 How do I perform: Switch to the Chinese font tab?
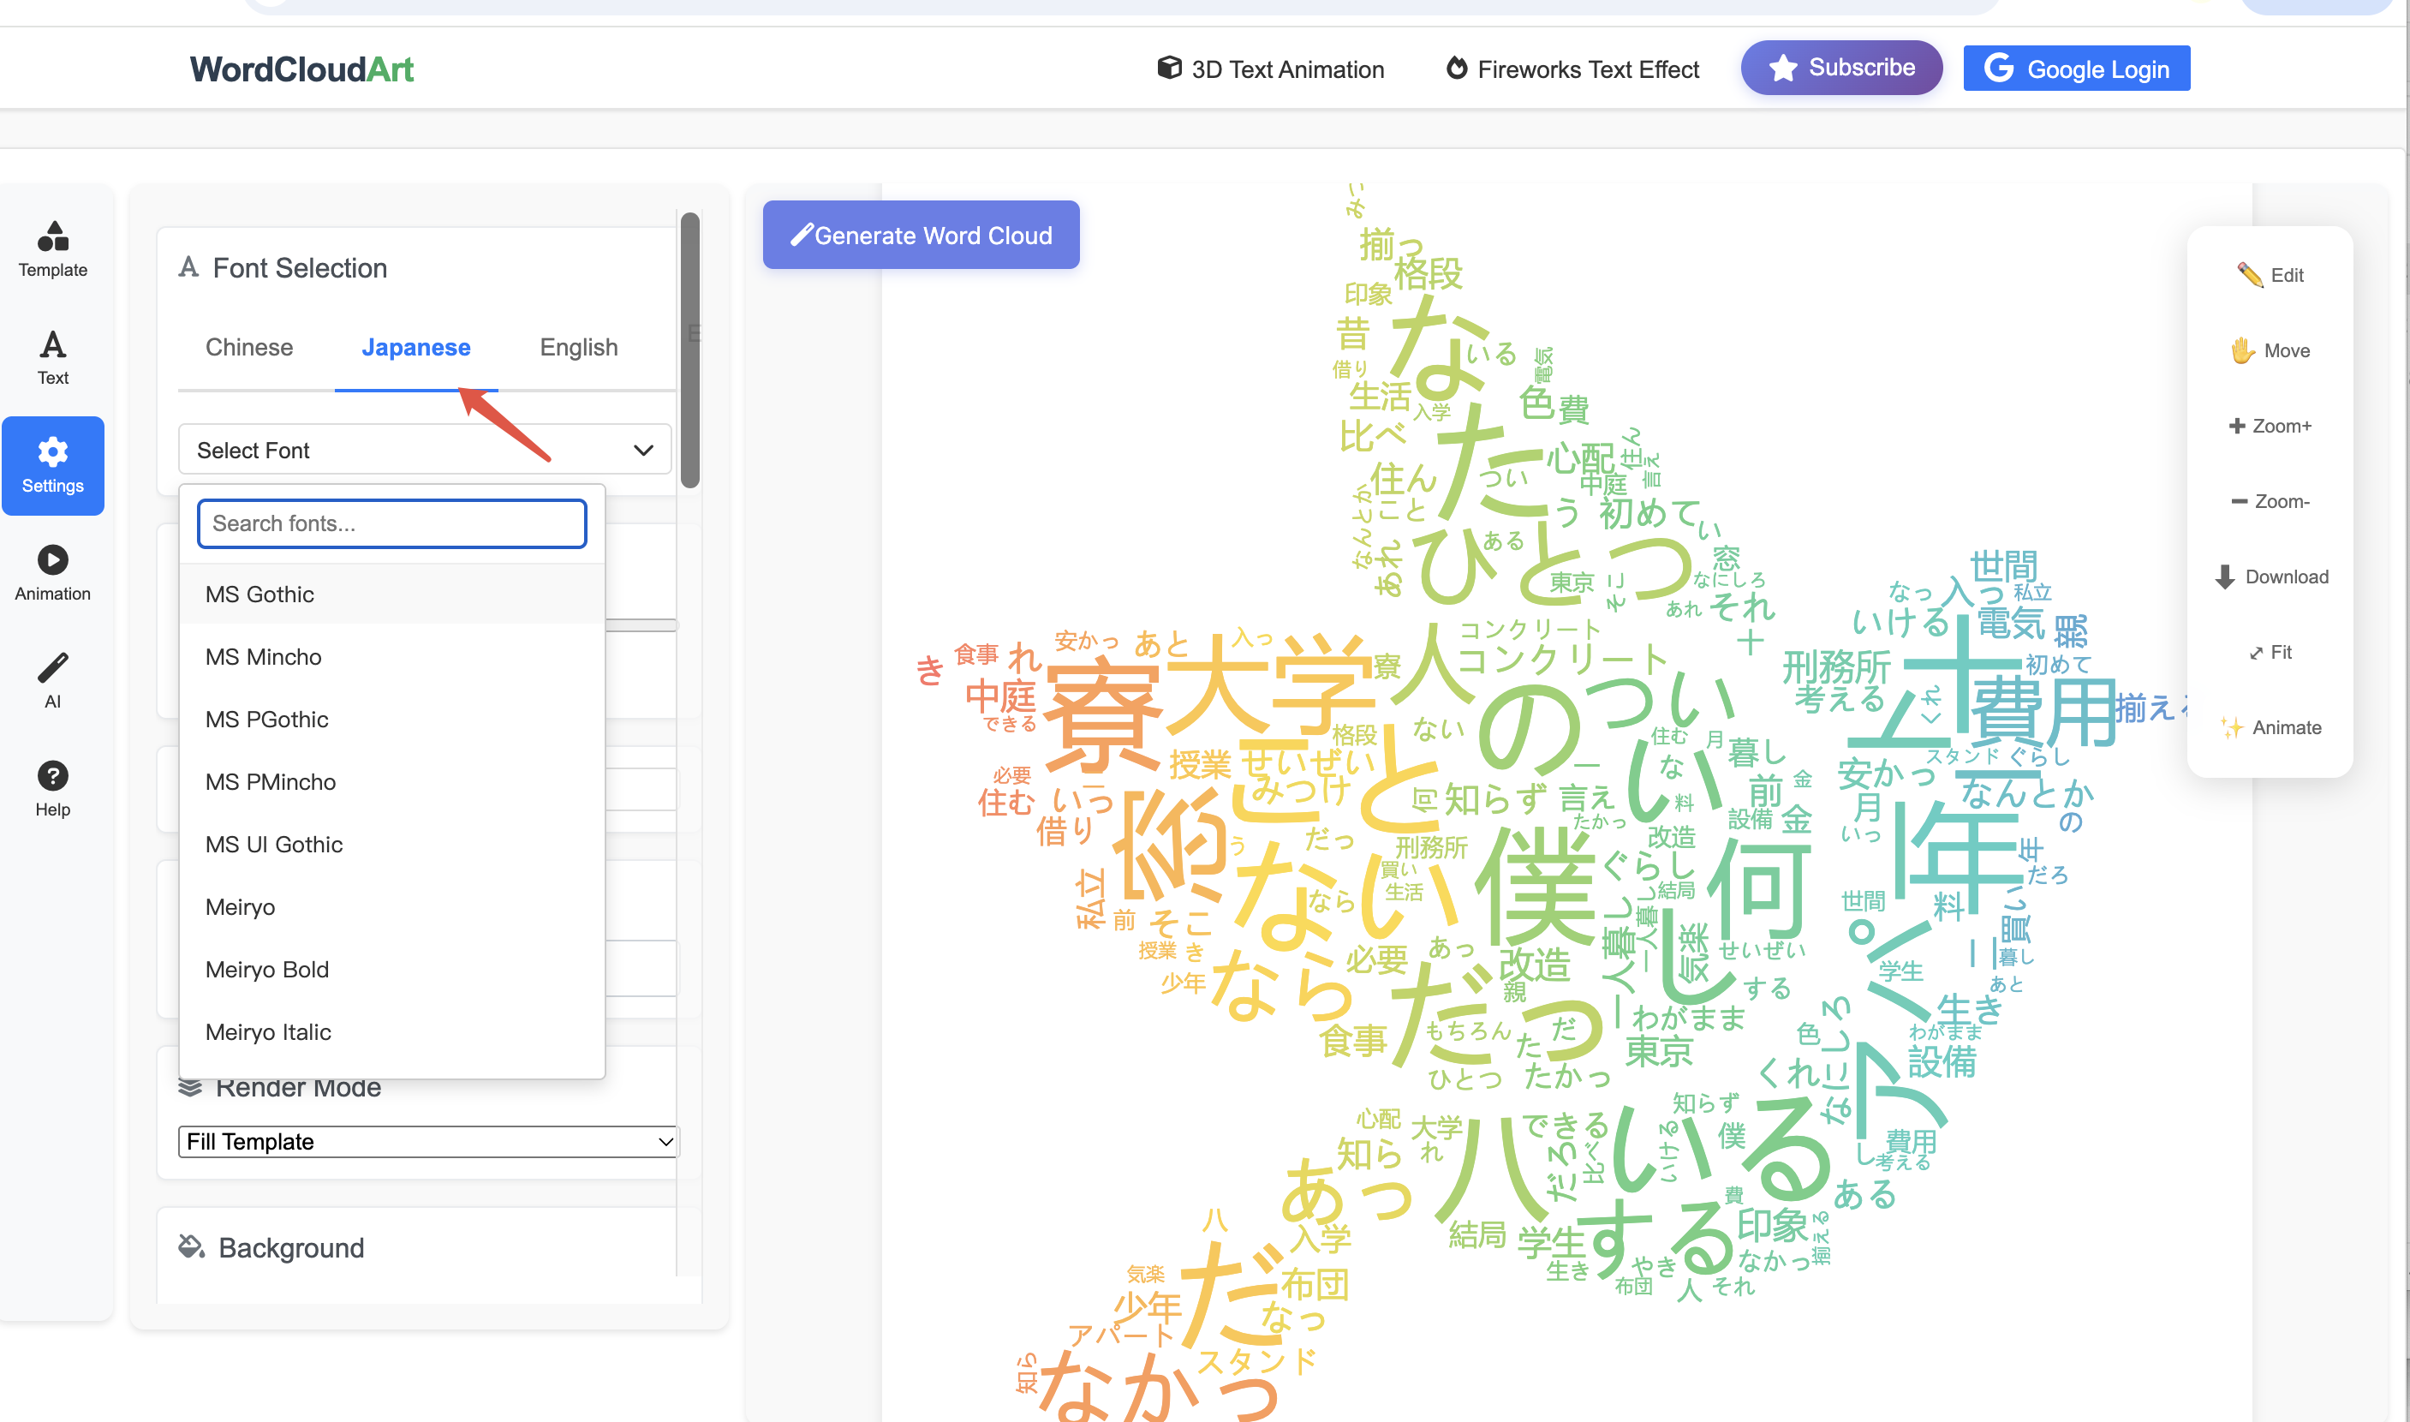click(249, 347)
